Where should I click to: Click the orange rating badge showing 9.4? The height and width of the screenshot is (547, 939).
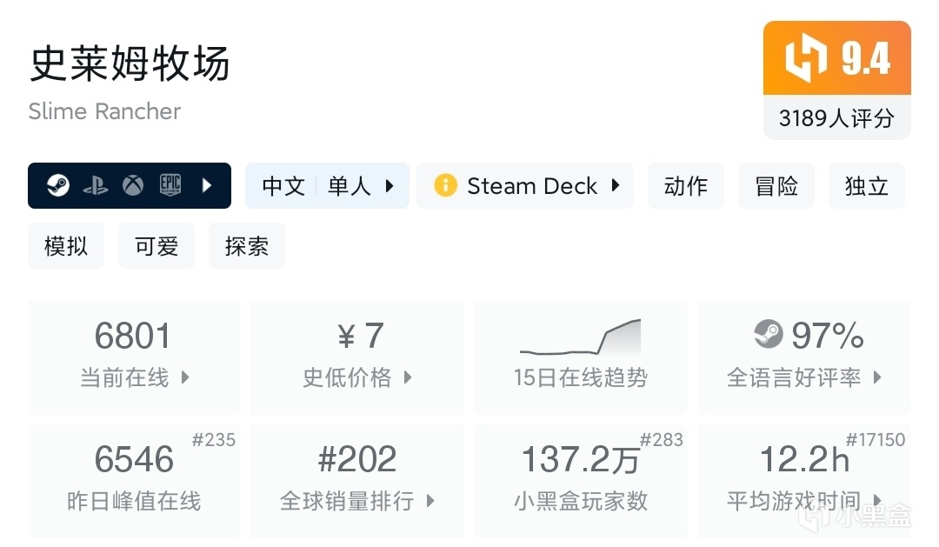[836, 58]
